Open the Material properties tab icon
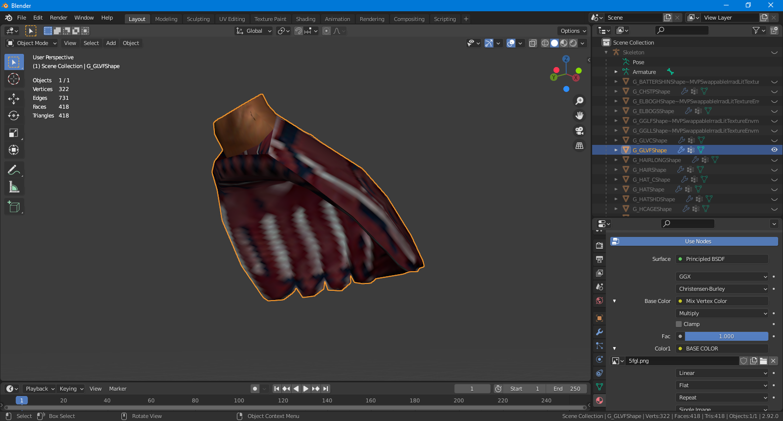Screen dimensions: 783x421 599,400
